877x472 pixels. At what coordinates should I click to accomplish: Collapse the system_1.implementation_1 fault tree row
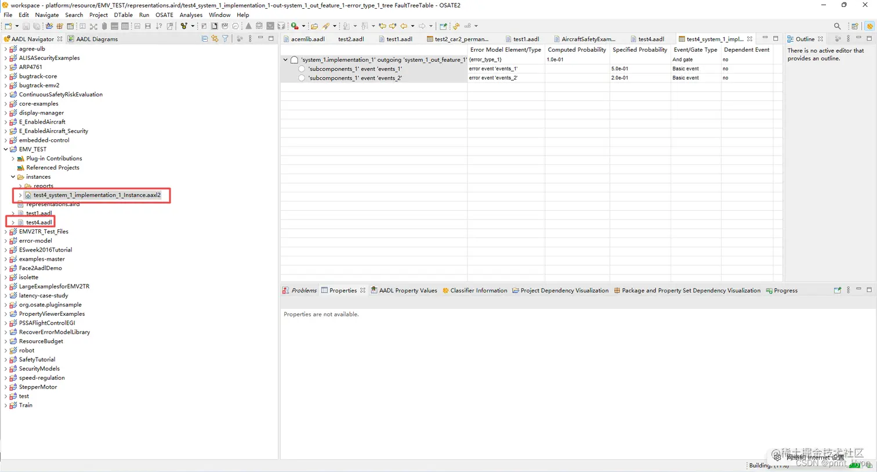pyautogui.click(x=285, y=60)
